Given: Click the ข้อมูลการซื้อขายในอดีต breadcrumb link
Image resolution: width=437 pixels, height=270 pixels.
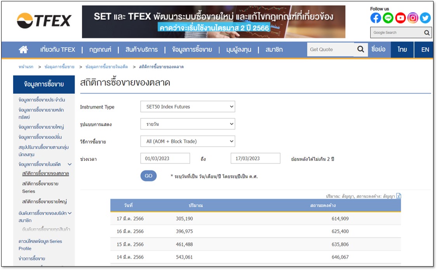Looking at the screenshot, I should 106,67.
